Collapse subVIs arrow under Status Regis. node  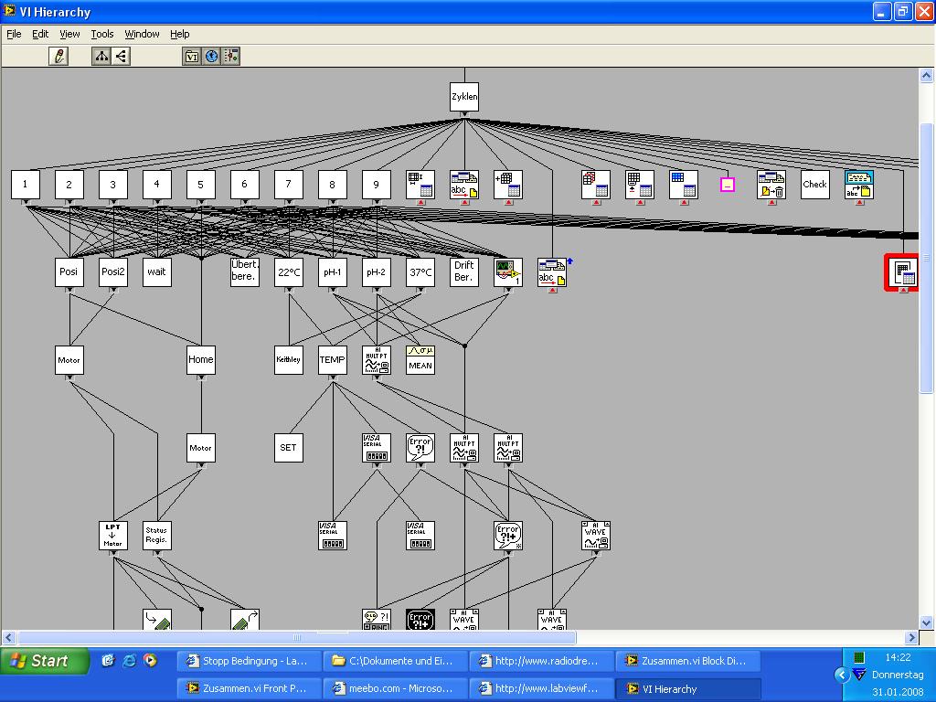pos(157,553)
